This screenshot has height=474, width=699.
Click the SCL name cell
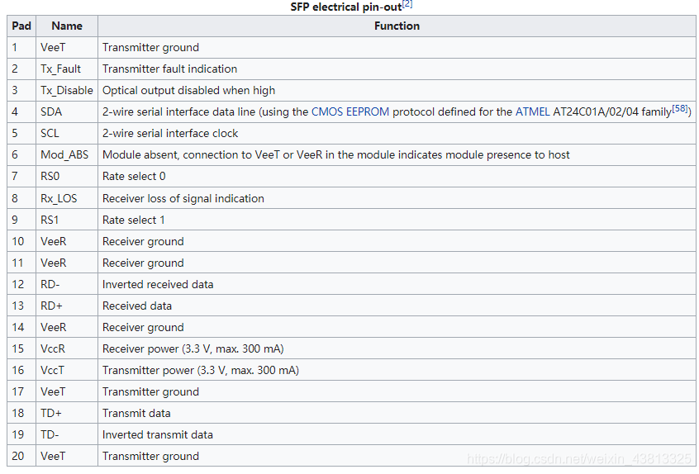tap(67, 133)
